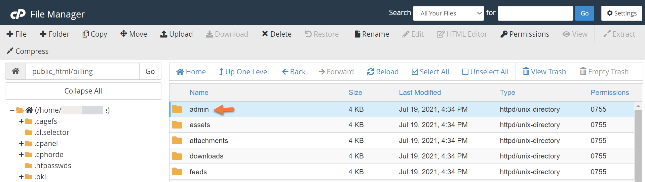Click the Reload icon in navigation bar
The width and height of the screenshot is (645, 182).
tap(371, 72)
